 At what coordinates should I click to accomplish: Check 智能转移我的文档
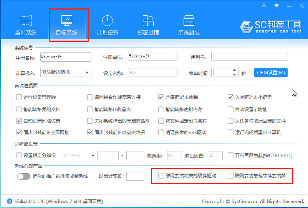click(19, 109)
